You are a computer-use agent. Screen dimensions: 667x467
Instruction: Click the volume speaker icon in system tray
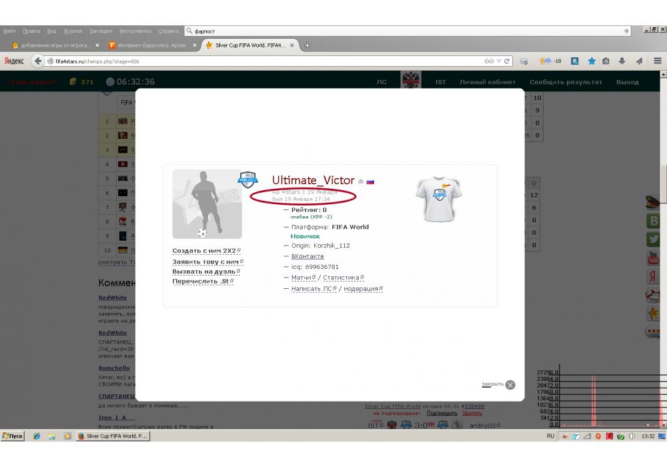pyautogui.click(x=632, y=436)
